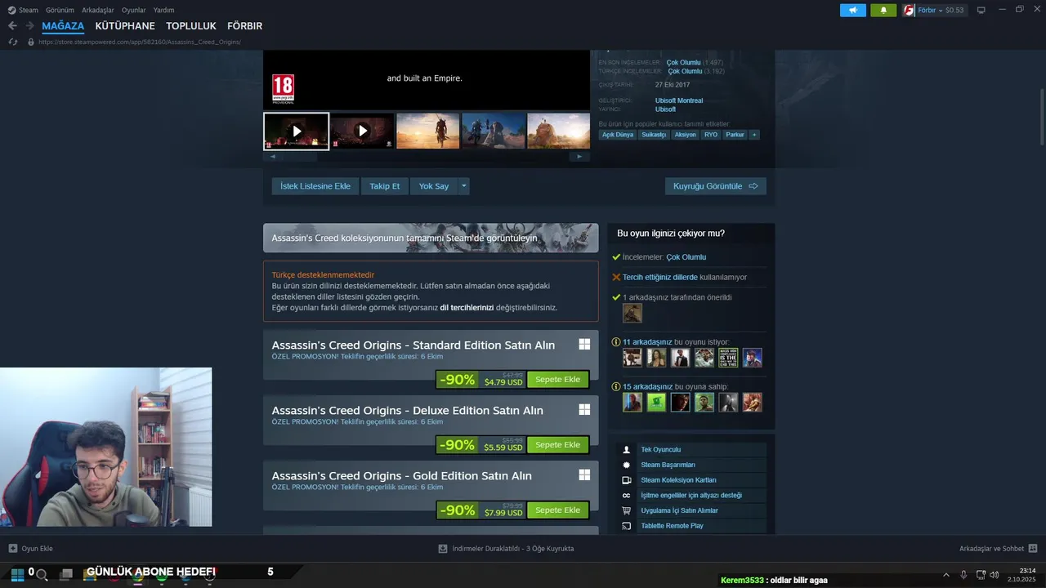
Task: Click the in-app purchases cart icon
Action: 626,510
